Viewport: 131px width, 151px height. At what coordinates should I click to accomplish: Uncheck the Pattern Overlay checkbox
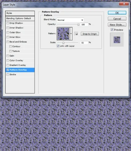8,70
